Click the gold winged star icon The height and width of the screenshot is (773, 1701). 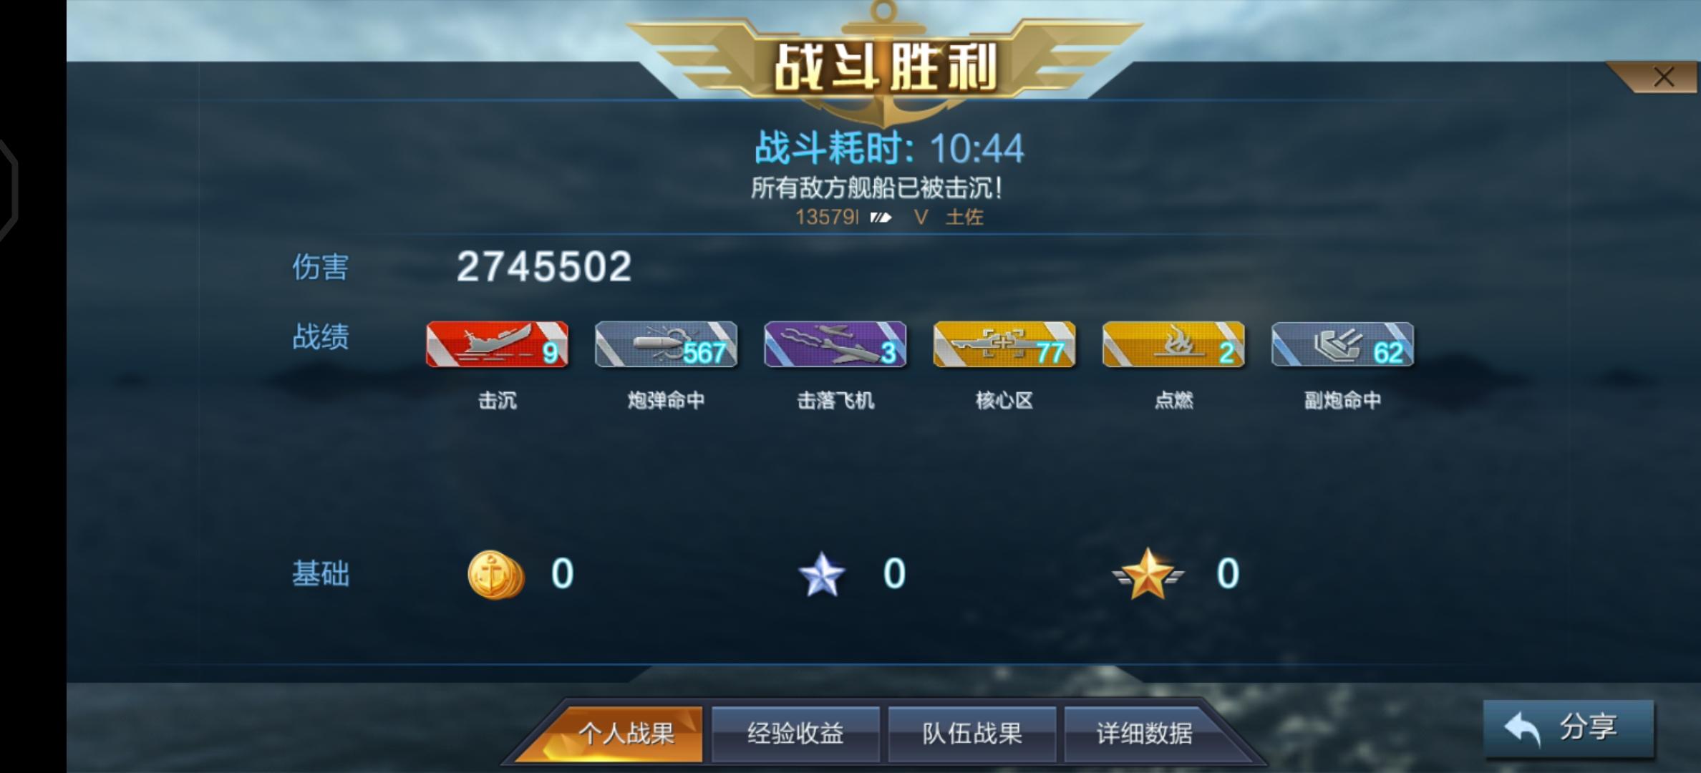point(1148,574)
